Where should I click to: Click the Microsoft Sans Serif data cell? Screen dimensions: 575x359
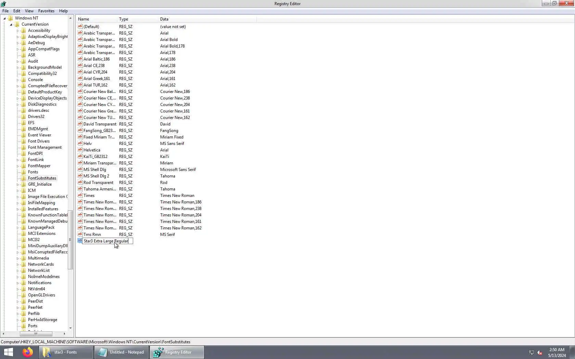coord(178,170)
